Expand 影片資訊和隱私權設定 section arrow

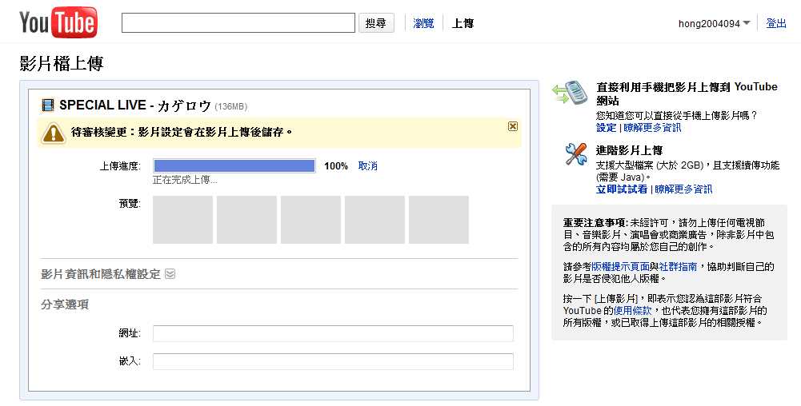[170, 274]
